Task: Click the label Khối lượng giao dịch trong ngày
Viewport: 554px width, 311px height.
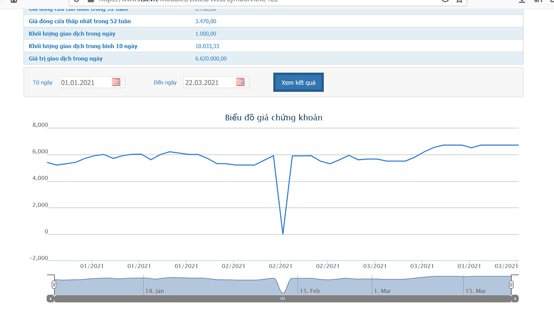Action: click(72, 34)
